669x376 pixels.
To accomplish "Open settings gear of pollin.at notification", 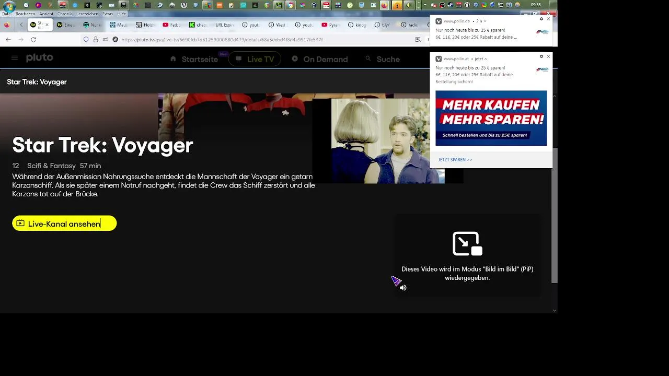I will click(x=541, y=56).
